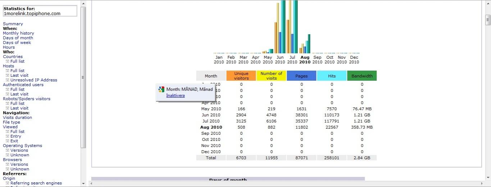The height and width of the screenshot is (187, 491).
Task: Open Full list under Authenticated users
Action: point(17,89)
